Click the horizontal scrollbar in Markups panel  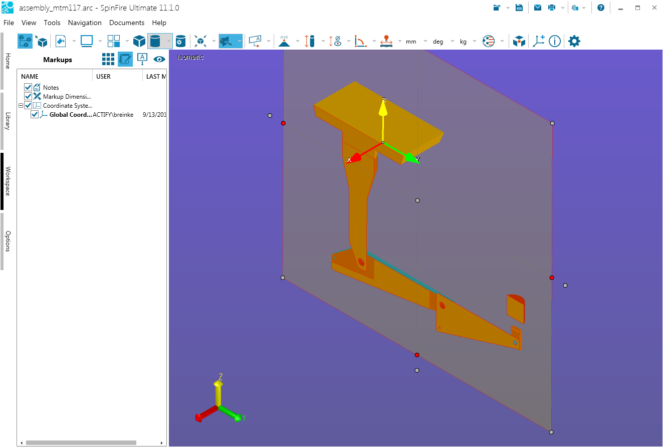80,442
